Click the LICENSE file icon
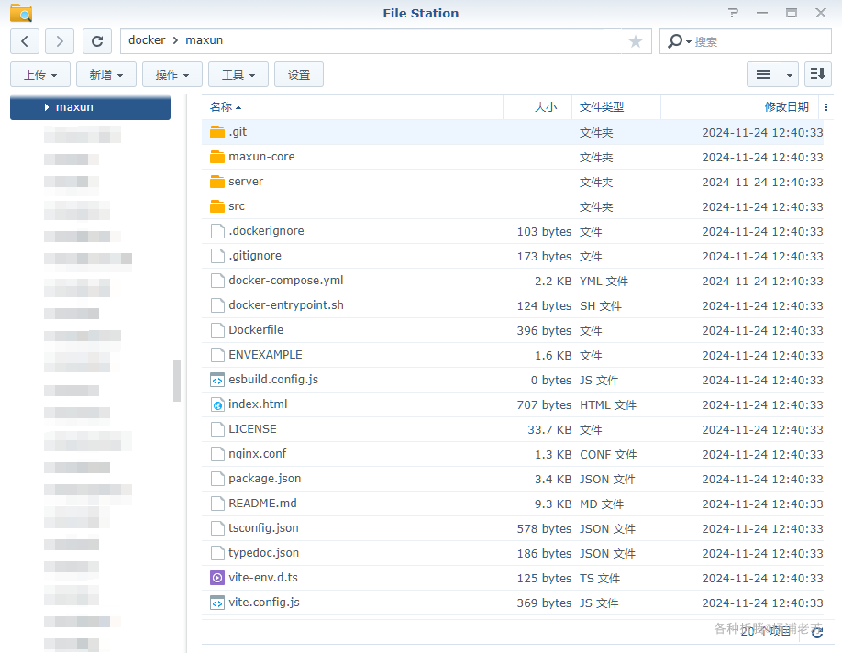This screenshot has width=842, height=653. (217, 429)
